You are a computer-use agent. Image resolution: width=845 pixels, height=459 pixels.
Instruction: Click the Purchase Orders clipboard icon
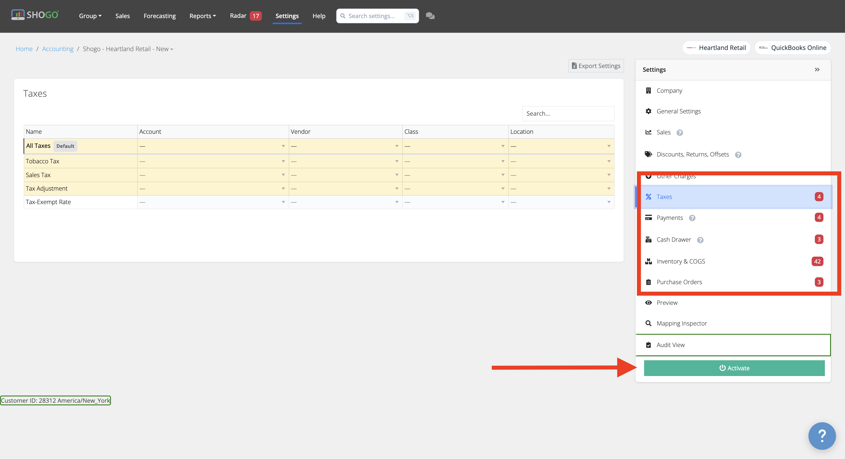pyautogui.click(x=648, y=282)
